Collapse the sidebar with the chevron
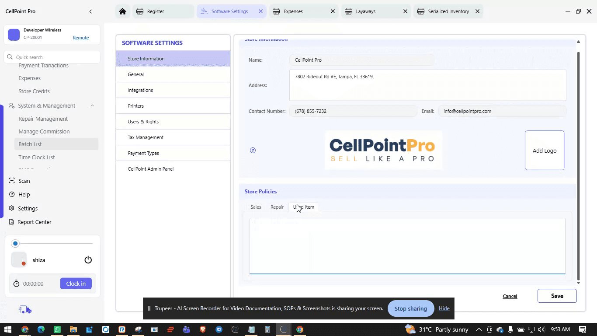Image resolution: width=597 pixels, height=336 pixels. click(90, 11)
